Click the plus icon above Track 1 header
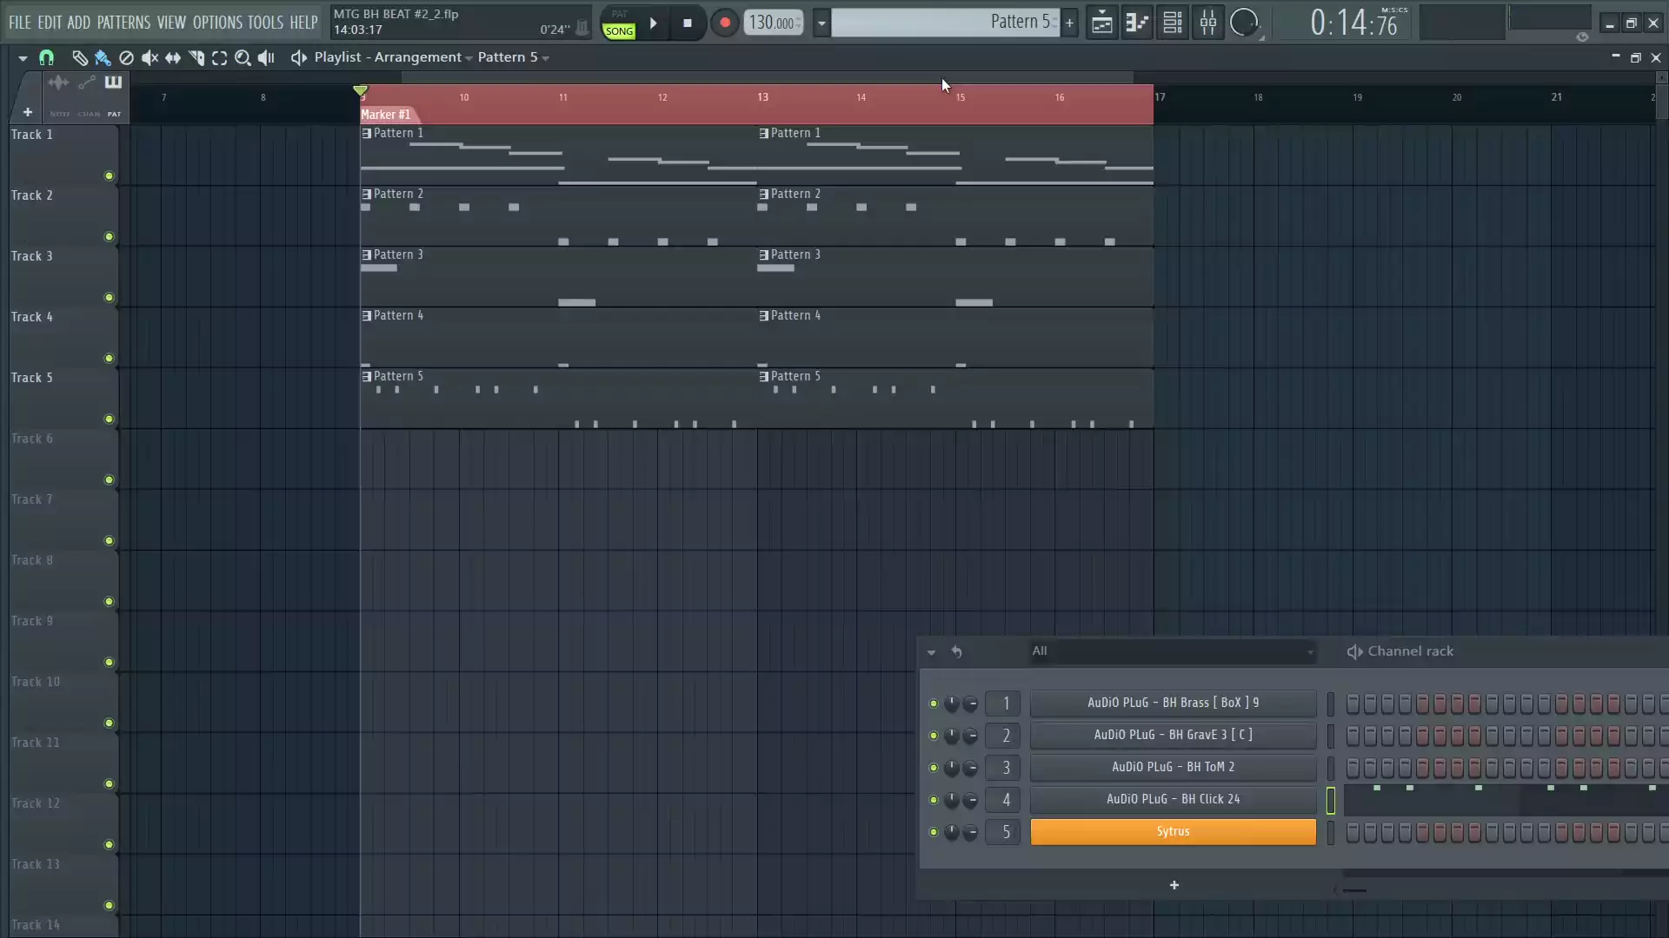The image size is (1669, 938). [28, 112]
